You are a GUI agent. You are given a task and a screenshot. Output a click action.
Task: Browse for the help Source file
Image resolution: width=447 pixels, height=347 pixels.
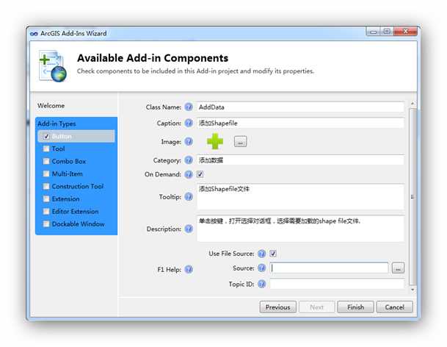pos(398,268)
